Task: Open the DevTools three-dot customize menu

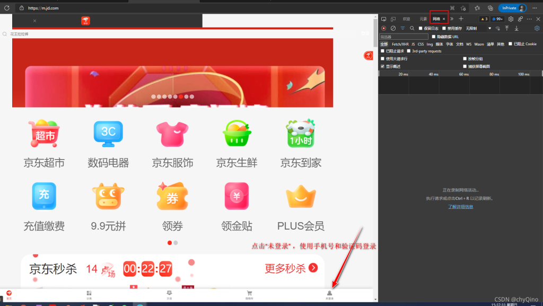Action: [529, 19]
